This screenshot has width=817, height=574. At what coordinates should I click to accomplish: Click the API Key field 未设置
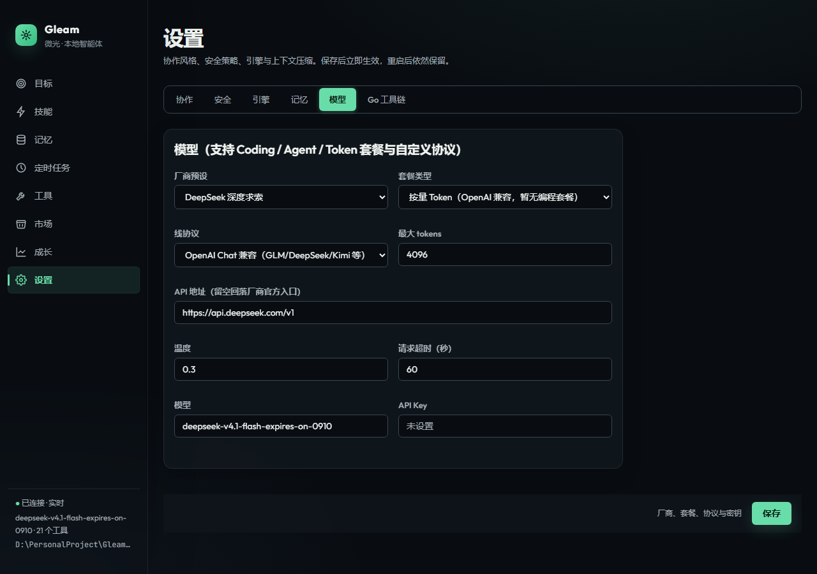(x=505, y=426)
